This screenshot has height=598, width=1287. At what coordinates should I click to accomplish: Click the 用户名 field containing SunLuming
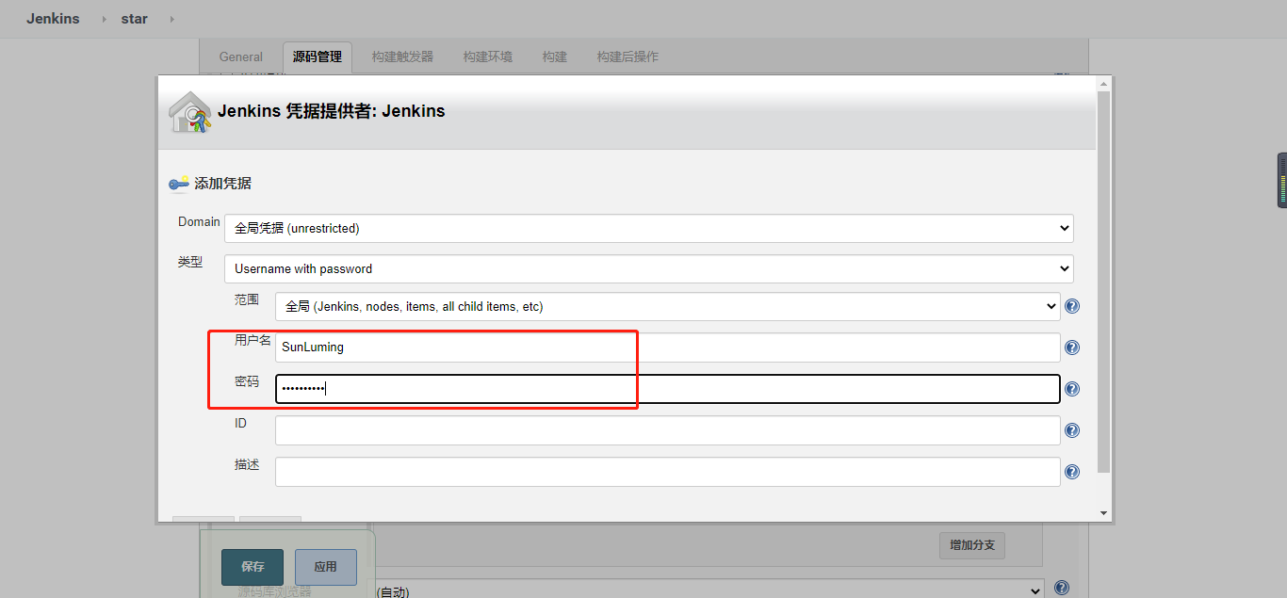pos(668,347)
